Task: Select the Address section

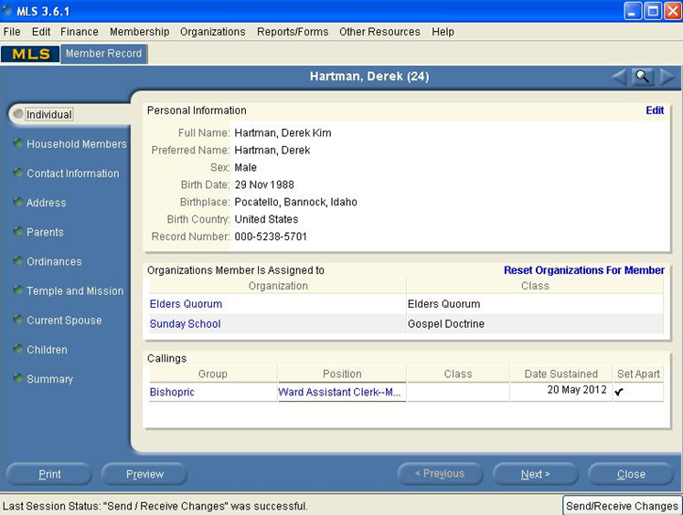Action: pos(46,203)
